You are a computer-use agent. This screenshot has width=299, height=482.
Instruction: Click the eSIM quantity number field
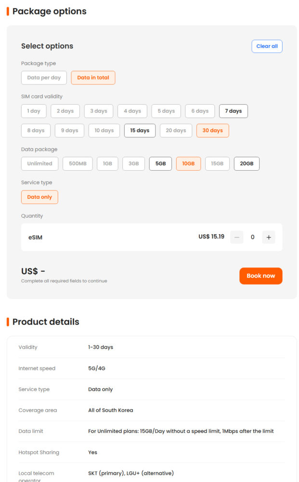(x=252, y=237)
